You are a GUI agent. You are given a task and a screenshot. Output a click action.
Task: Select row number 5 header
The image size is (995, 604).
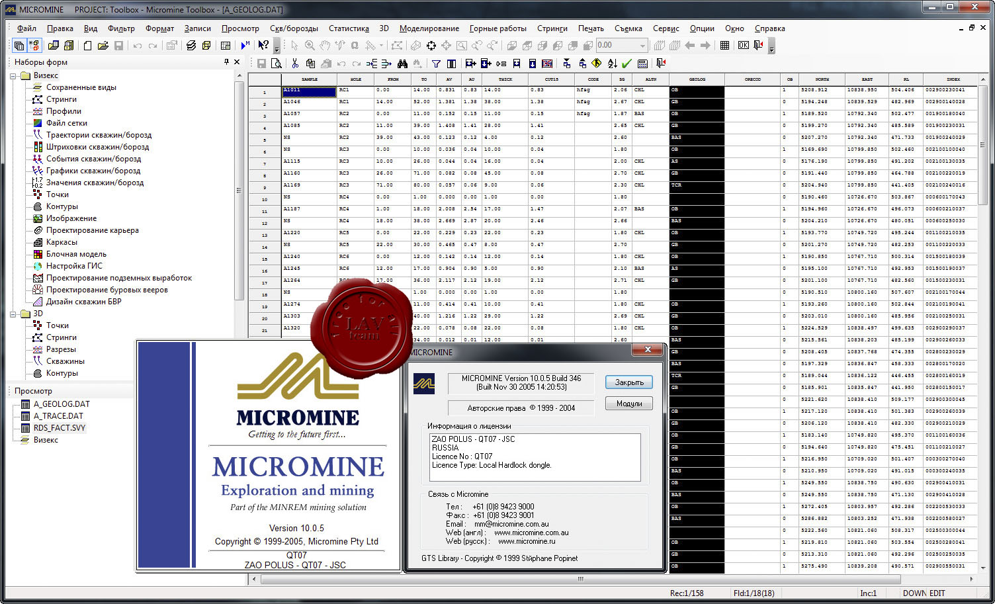[265, 140]
